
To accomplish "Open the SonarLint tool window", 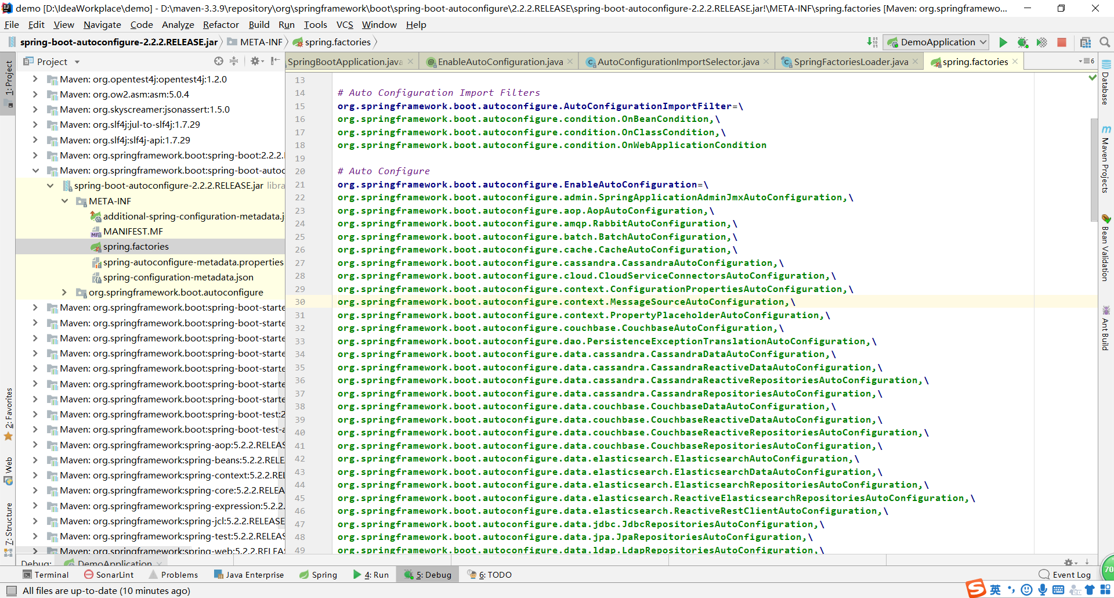I will click(109, 575).
